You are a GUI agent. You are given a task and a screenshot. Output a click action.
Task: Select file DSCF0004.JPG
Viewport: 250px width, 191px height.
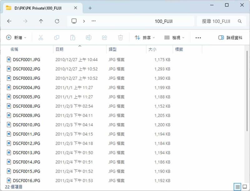coord(27,87)
